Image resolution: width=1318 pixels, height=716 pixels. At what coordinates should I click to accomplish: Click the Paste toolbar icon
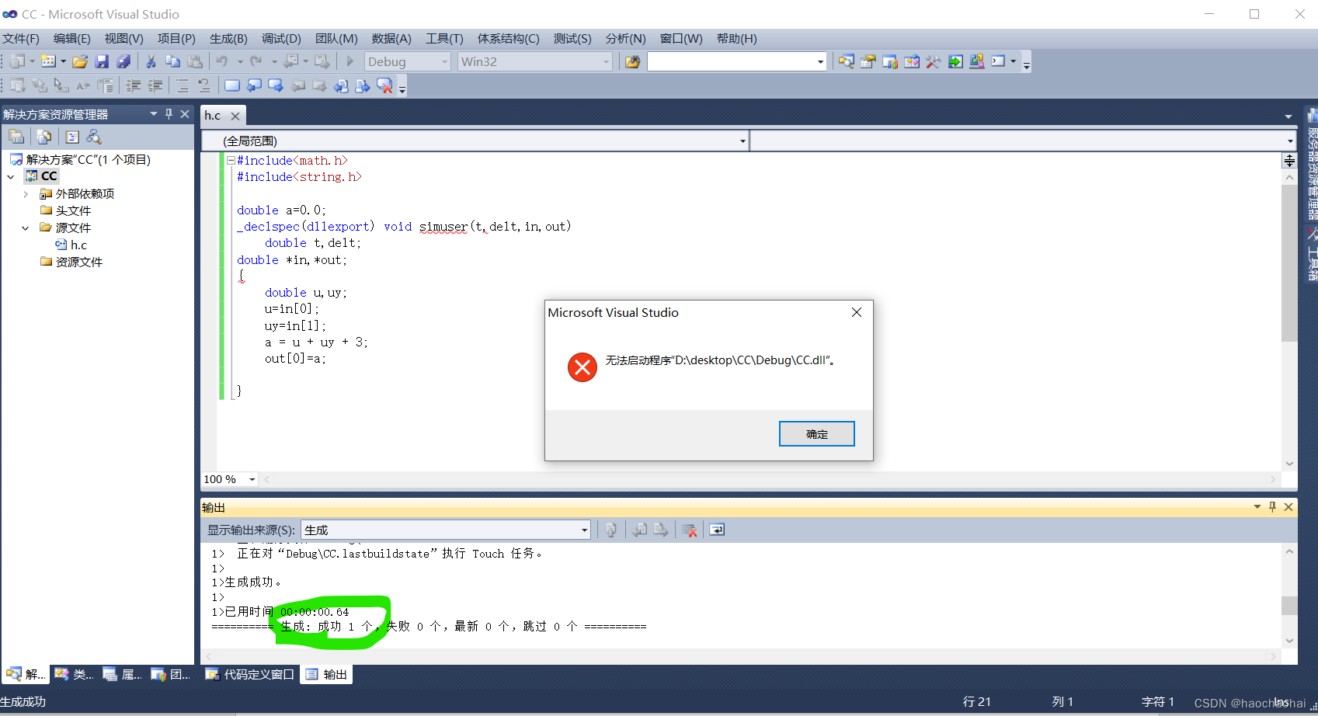tap(195, 61)
